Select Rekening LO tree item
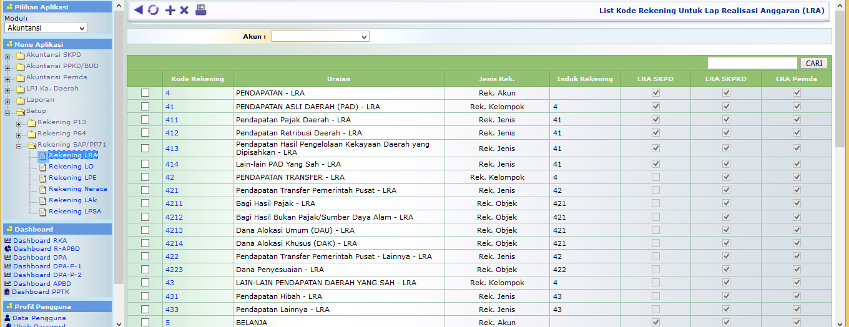849x327 pixels. [x=71, y=167]
